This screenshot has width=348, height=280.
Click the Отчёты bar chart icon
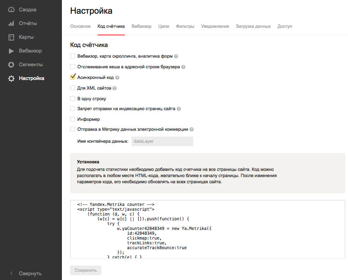click(11, 23)
